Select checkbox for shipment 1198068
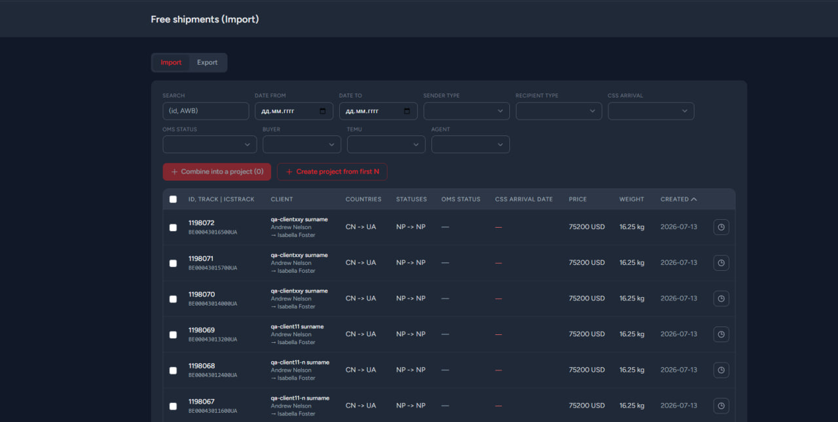 tap(173, 370)
